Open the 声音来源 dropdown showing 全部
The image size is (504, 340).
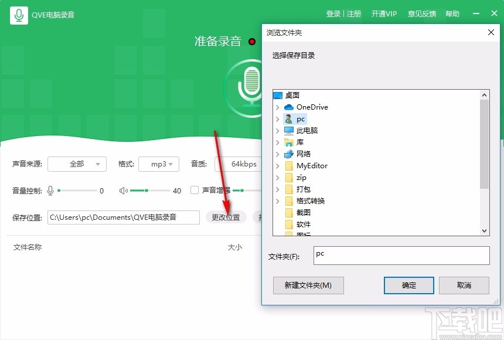(x=77, y=164)
